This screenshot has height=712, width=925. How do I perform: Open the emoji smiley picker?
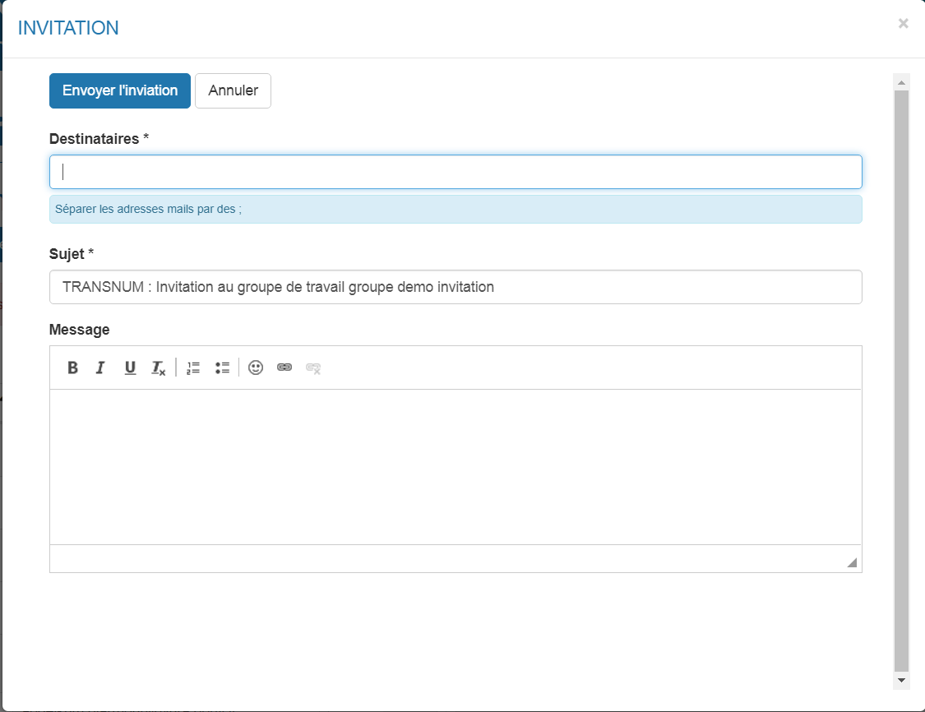[256, 368]
